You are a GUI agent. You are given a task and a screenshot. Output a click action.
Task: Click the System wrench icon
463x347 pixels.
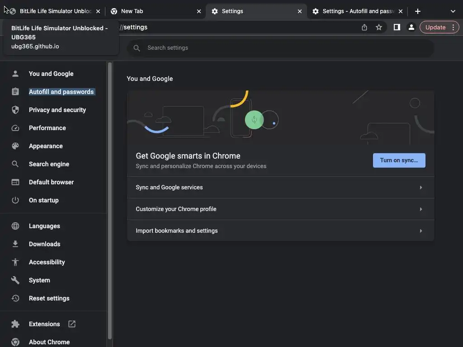coord(15,280)
